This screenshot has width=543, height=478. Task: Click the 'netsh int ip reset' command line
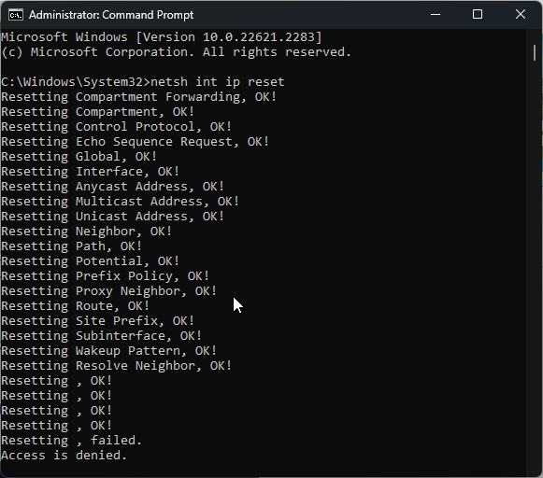(143, 82)
